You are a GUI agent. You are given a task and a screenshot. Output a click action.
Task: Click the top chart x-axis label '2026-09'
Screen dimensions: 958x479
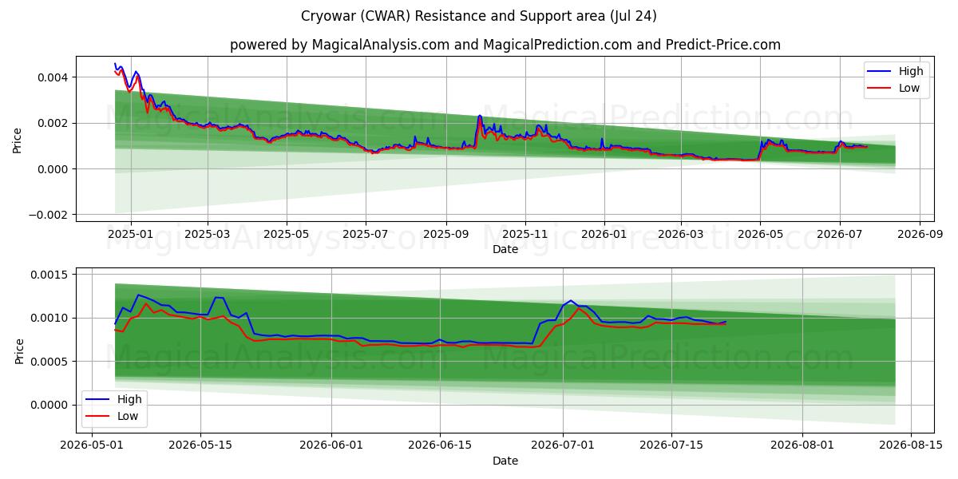pyautogui.click(x=920, y=234)
